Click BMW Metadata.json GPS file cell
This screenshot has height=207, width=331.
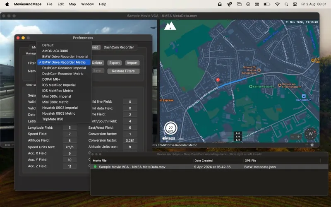[260, 167]
